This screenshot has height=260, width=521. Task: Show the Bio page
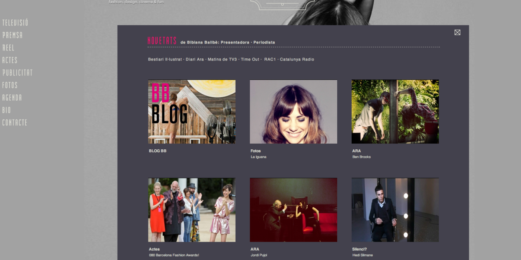6,110
